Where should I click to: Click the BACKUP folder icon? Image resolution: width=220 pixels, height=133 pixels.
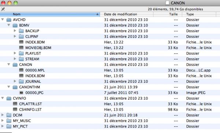click(21, 31)
